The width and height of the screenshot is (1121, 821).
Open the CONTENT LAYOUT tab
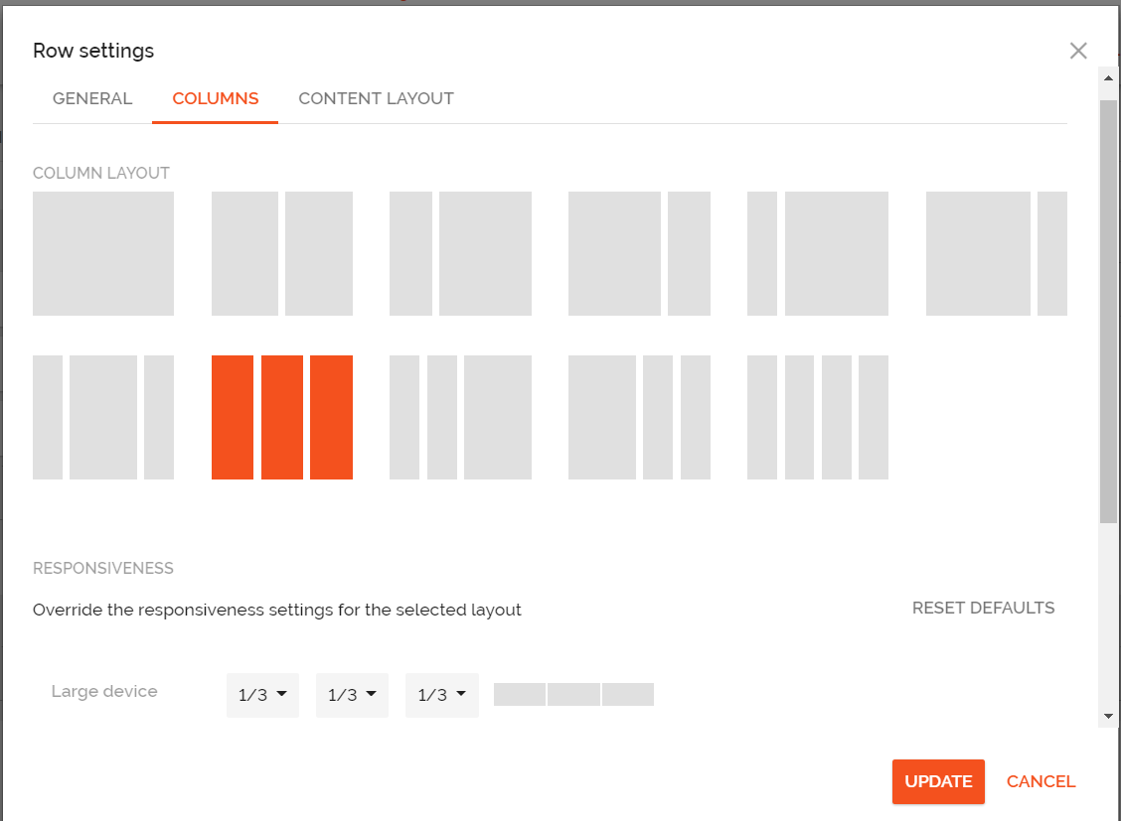(376, 98)
